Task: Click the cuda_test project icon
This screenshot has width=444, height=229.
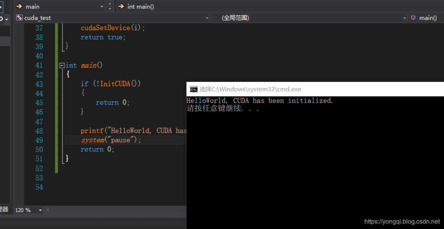Action: [19, 18]
